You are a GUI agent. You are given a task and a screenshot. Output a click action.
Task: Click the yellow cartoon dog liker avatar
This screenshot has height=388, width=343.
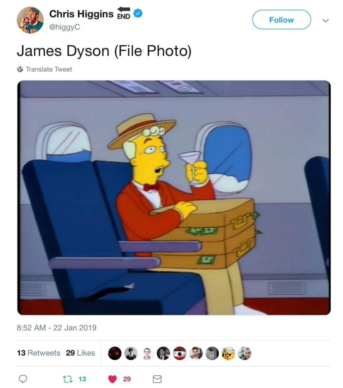point(228,353)
